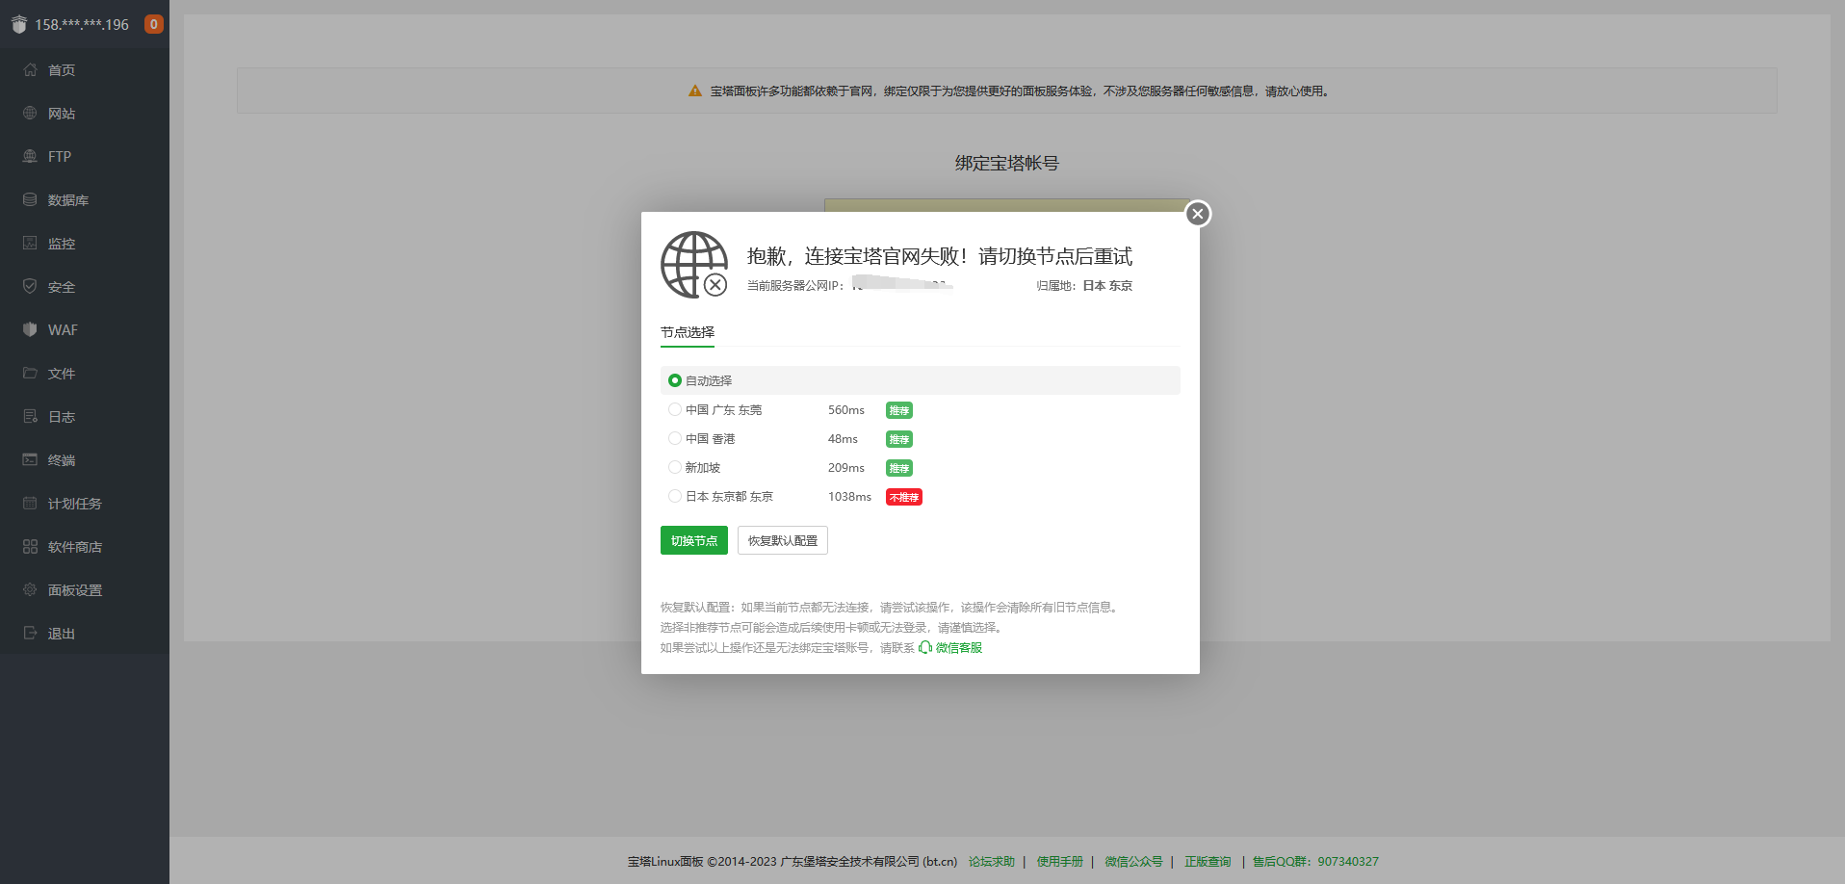
Task: Open the 正版查询 footer link
Action: point(1208,862)
